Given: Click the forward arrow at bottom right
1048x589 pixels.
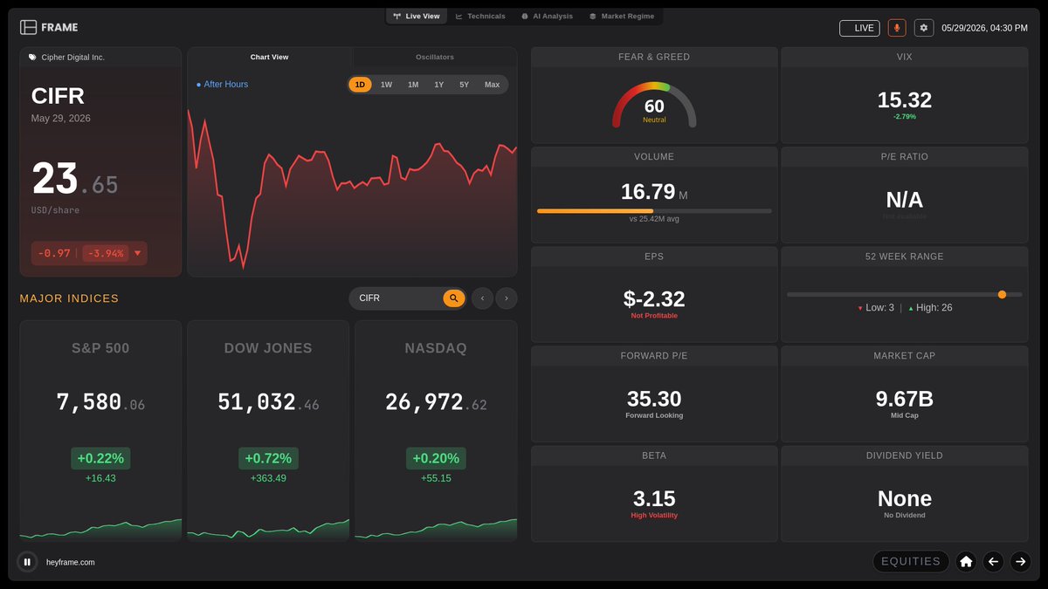Looking at the screenshot, I should click(1020, 562).
